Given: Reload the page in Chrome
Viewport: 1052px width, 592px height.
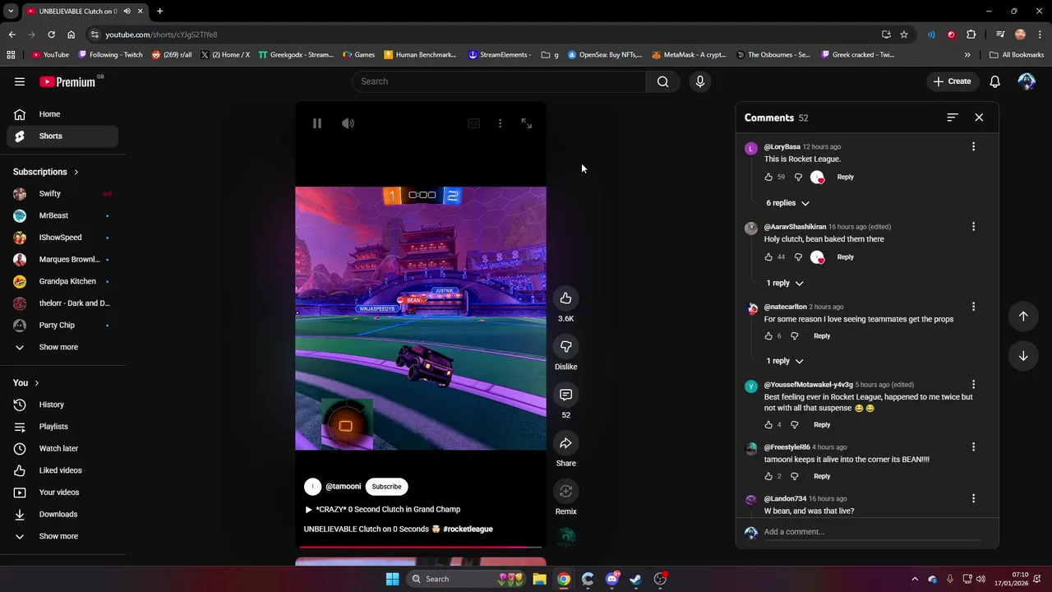Looking at the screenshot, I should [51, 35].
